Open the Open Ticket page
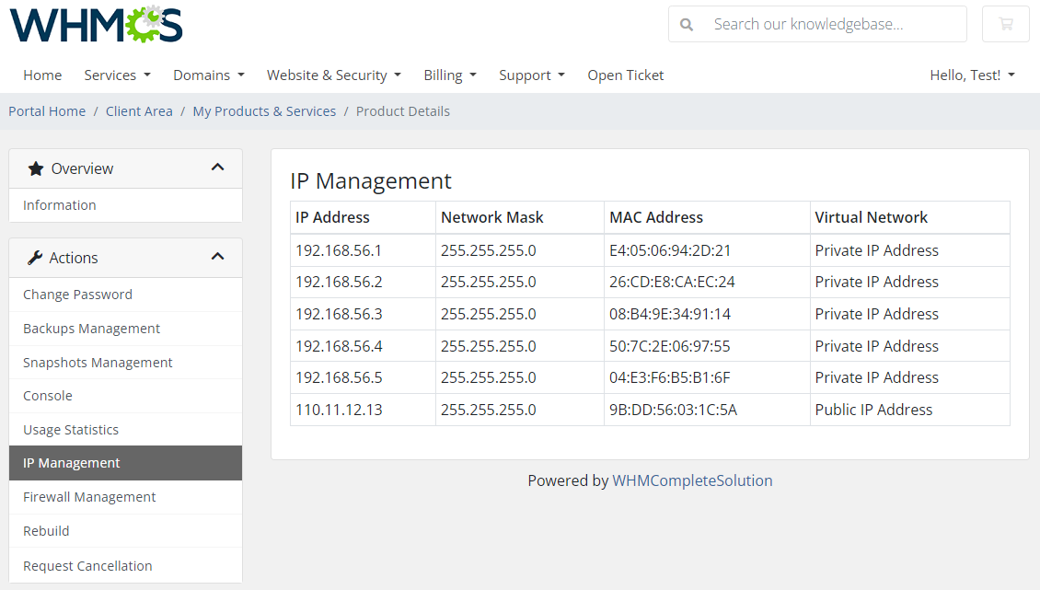The height and width of the screenshot is (590, 1040). pyautogui.click(x=625, y=75)
